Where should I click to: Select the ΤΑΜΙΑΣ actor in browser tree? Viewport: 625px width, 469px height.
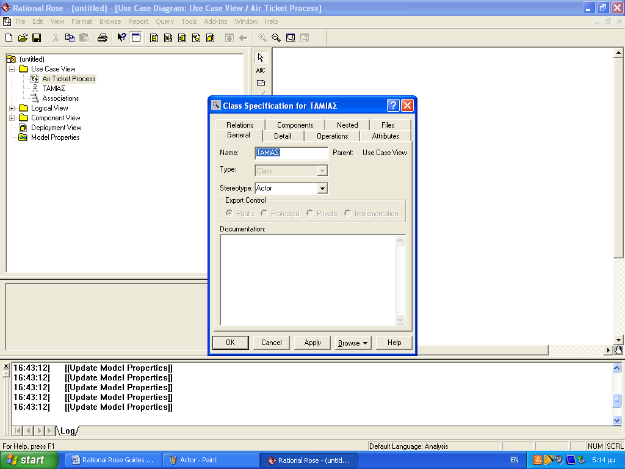pyautogui.click(x=54, y=89)
